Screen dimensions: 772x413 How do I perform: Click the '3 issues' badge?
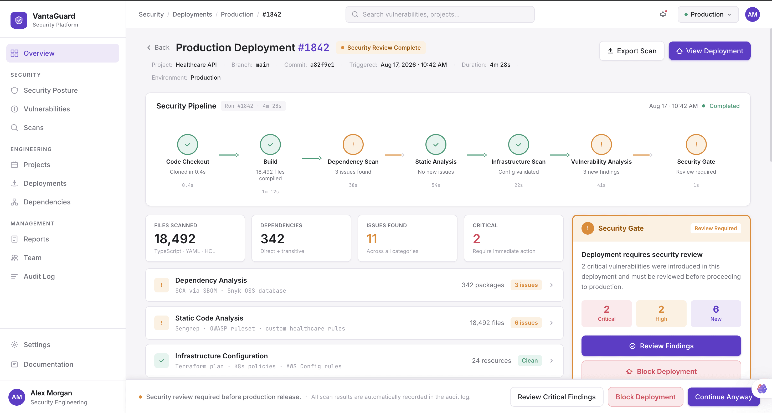526,285
